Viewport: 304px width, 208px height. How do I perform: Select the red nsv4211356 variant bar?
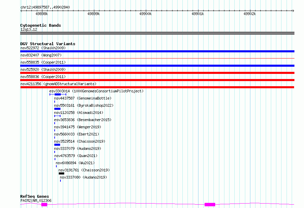pyautogui.click(x=157, y=87)
